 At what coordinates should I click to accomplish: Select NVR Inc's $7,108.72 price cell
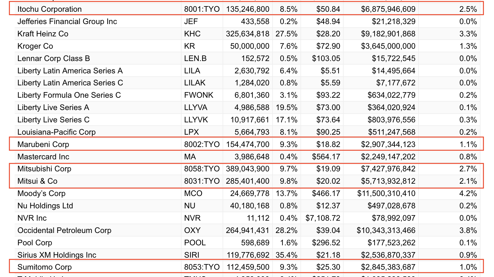click(323, 218)
